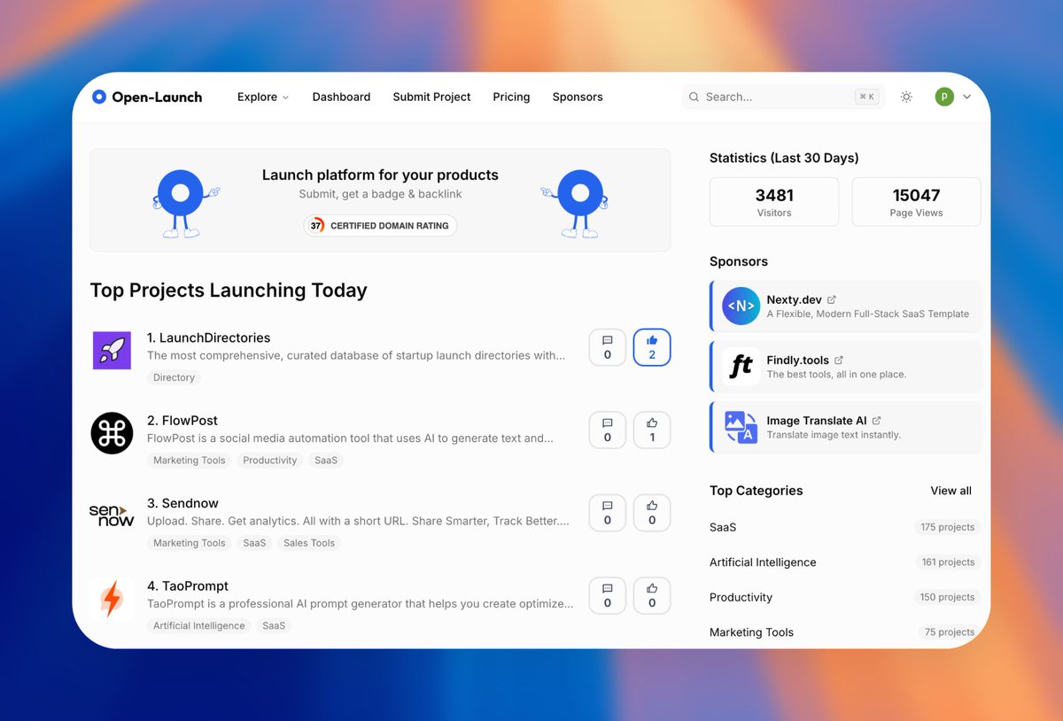
Task: Upvote the FlowPost project
Action: pyautogui.click(x=652, y=430)
